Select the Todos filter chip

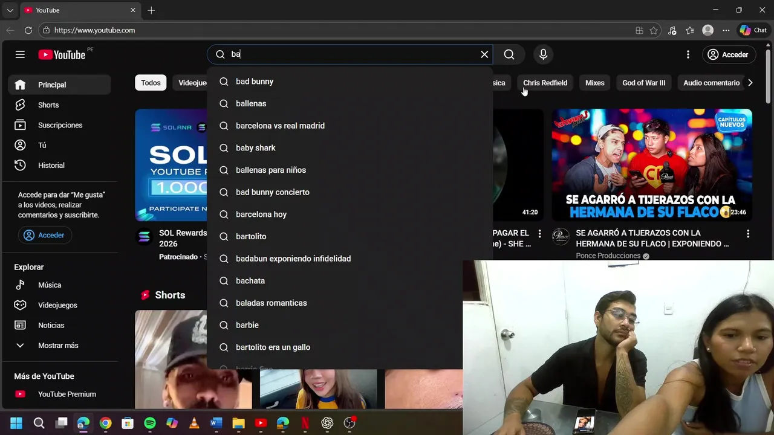151,83
